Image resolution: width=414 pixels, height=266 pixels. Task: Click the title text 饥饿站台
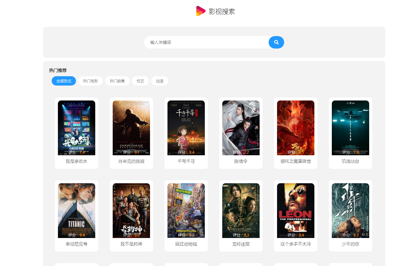pos(350,161)
